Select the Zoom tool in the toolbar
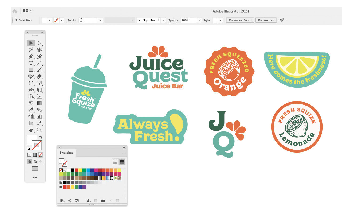The width and height of the screenshot is (342, 222). pos(39,130)
